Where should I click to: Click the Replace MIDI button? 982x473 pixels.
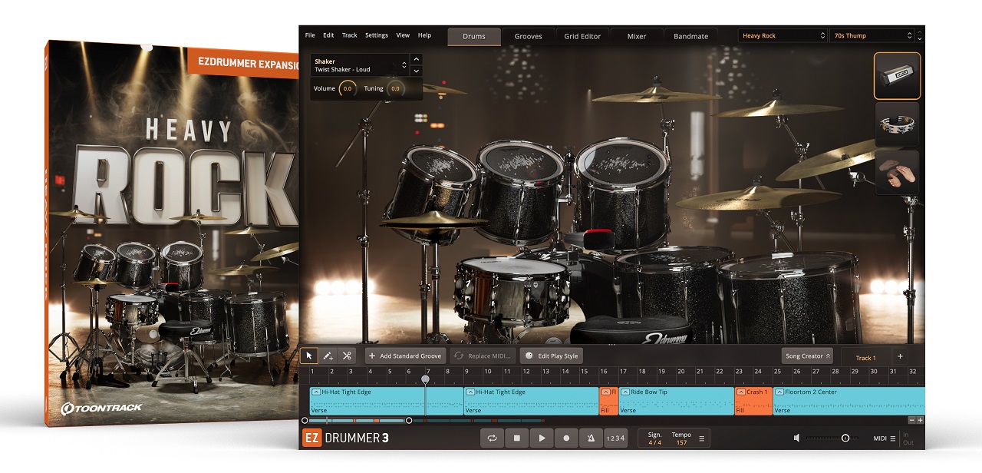482,356
